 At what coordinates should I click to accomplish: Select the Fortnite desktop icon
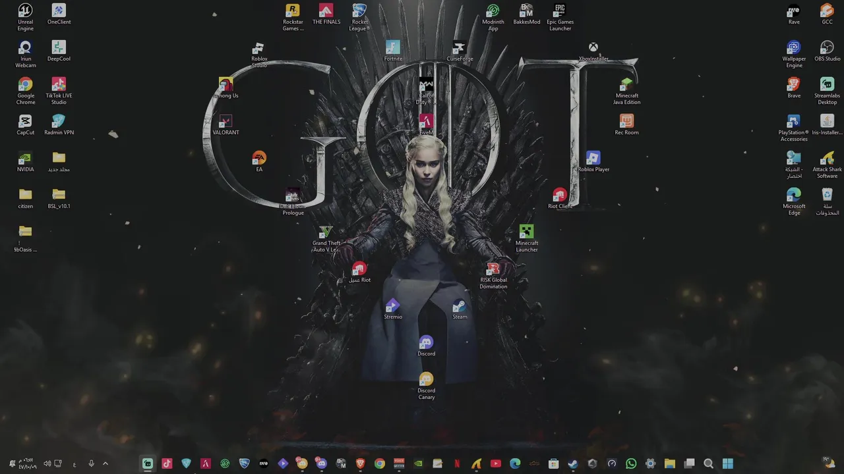pos(393,51)
